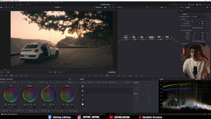Open the File menu
This screenshot has height=119, width=211.
[10, 2]
